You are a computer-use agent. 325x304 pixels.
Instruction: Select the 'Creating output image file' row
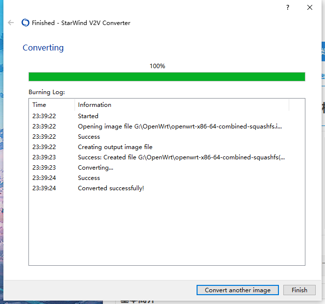[167, 147]
